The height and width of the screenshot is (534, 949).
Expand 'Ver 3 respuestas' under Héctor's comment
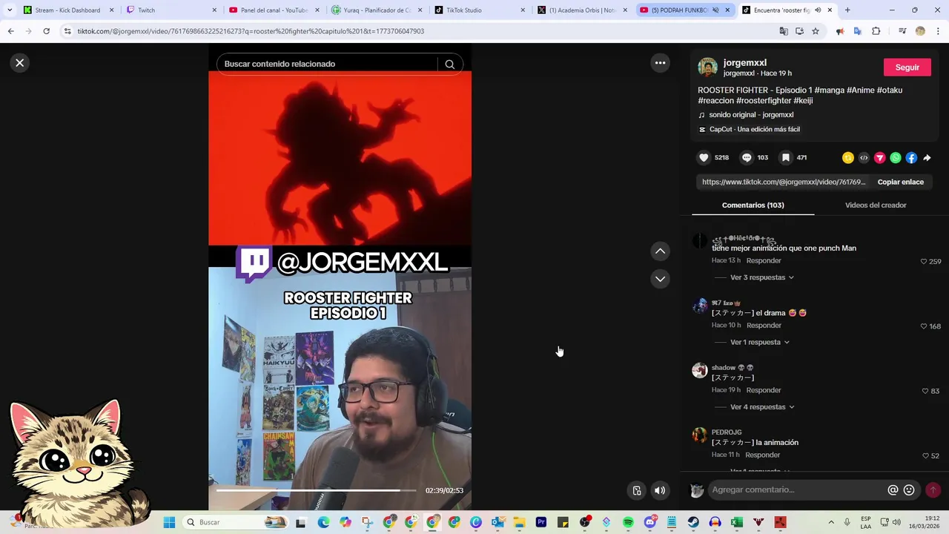pos(762,277)
